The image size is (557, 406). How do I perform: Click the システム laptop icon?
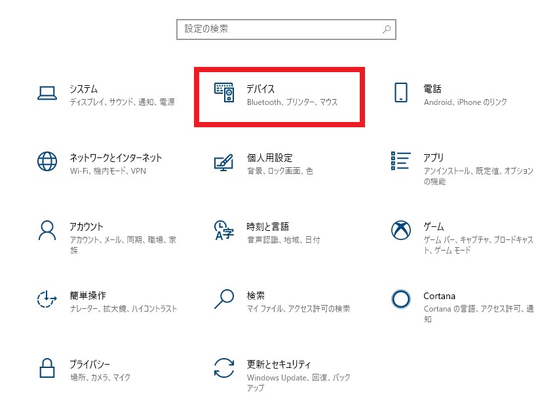(x=47, y=93)
